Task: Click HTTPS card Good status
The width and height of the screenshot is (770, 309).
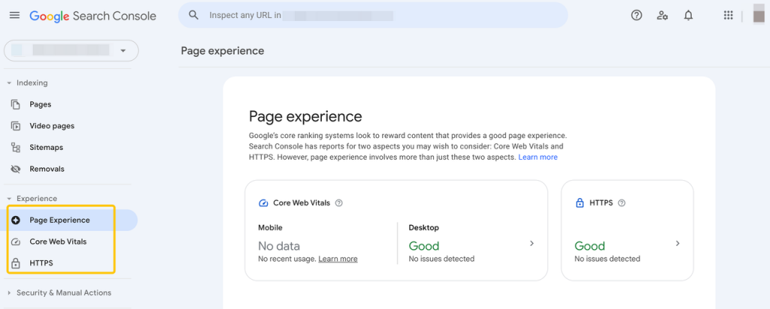Action: 590,246
